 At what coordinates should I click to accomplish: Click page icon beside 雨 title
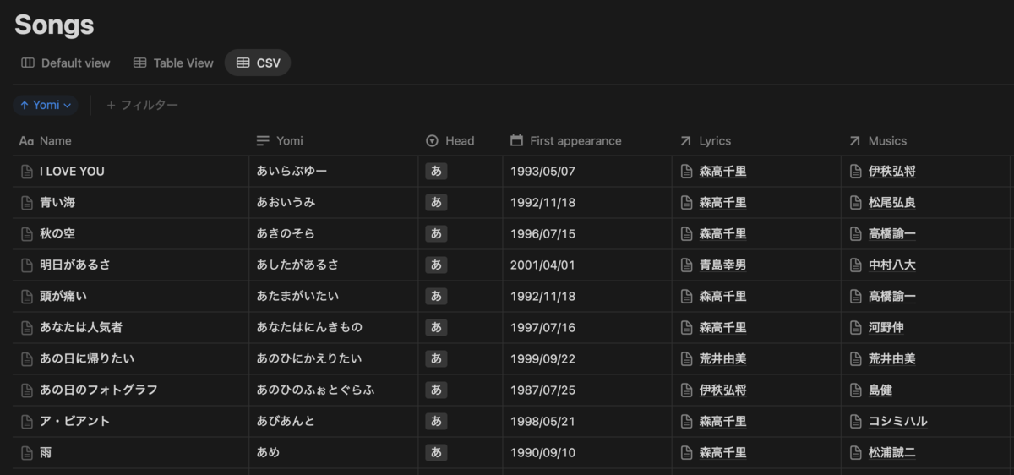click(x=27, y=452)
